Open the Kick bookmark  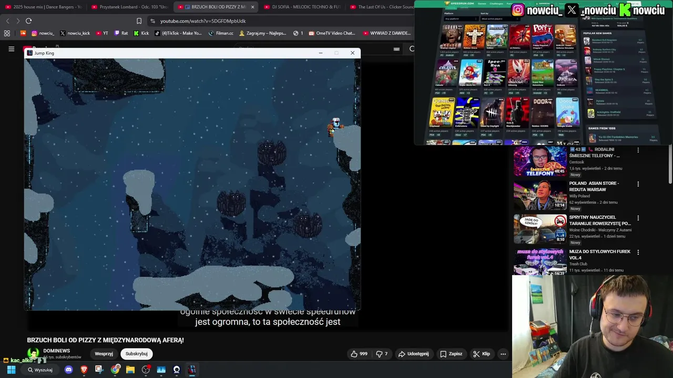(141, 33)
